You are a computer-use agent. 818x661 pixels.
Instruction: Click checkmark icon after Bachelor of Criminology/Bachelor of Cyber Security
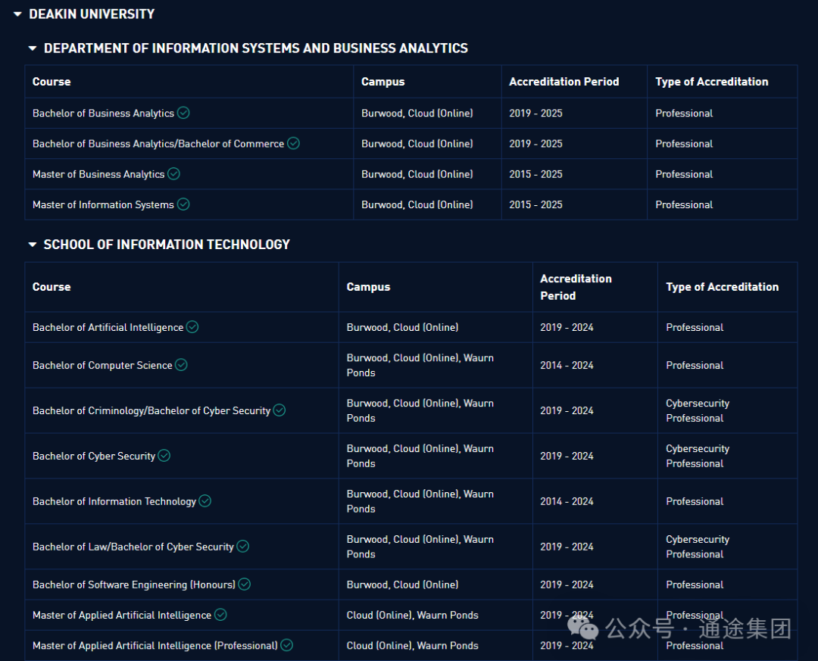pos(279,410)
